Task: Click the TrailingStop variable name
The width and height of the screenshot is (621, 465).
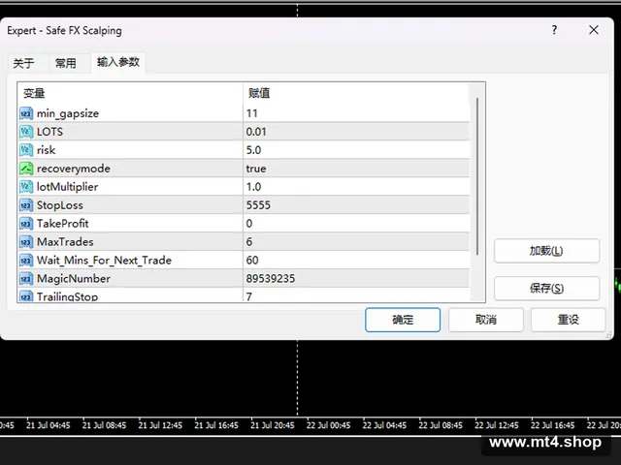Action: (67, 296)
